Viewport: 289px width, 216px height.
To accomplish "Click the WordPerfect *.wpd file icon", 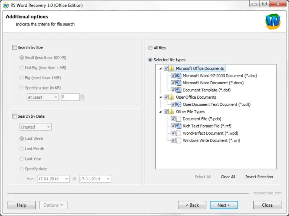I will (x=178, y=133).
